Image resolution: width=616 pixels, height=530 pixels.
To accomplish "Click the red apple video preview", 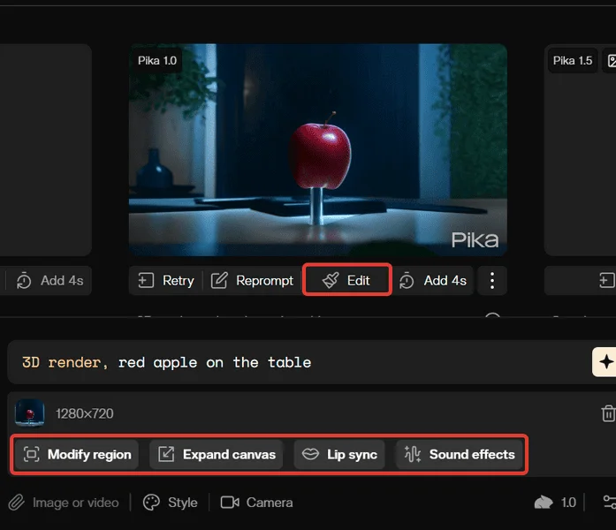I will coord(318,150).
